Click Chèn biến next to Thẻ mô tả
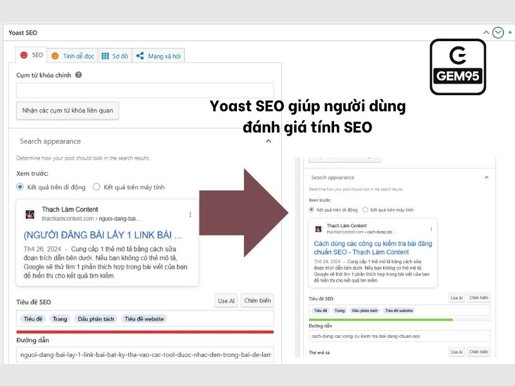Screen dimensions: 515x386 coord(479,352)
